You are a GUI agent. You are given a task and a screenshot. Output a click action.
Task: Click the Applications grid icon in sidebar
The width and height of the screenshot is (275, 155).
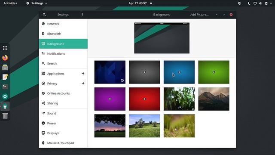pyautogui.click(x=43, y=74)
